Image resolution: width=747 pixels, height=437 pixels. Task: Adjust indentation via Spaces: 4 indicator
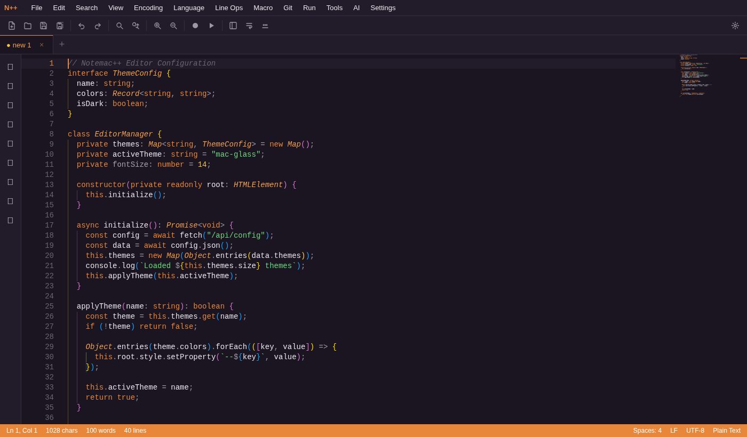tap(647, 430)
